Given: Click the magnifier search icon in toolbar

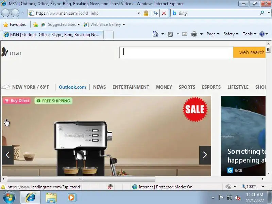Looking at the screenshot, I should click(x=262, y=13).
